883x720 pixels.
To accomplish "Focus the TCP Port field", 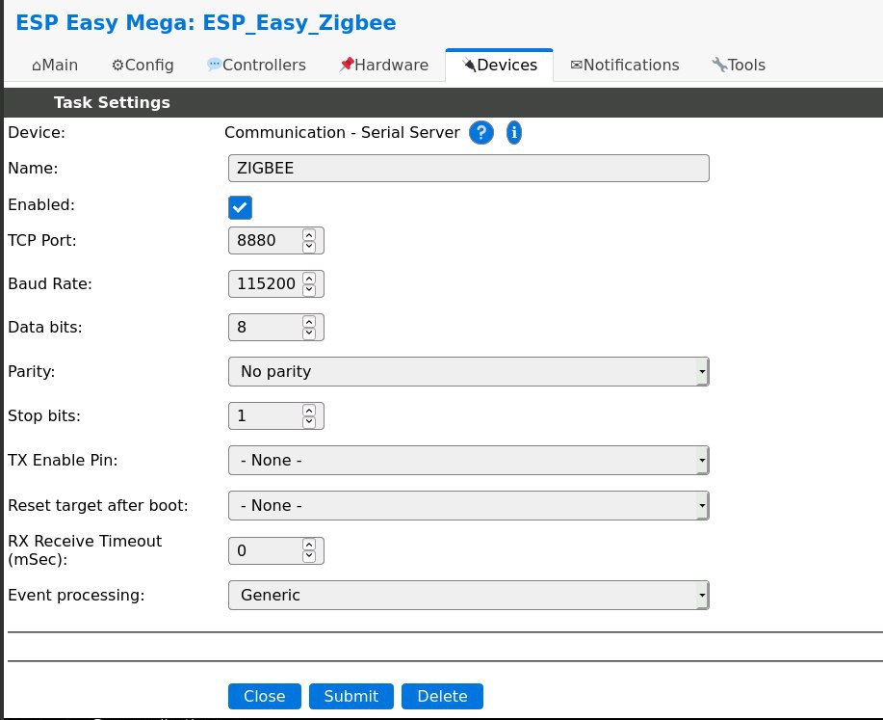I will (x=276, y=241).
